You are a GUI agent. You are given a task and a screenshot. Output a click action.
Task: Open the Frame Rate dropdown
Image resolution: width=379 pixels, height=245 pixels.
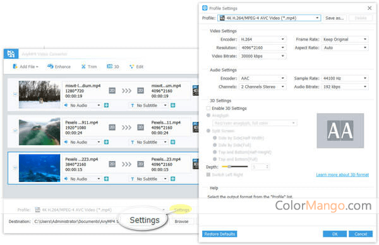(345, 39)
